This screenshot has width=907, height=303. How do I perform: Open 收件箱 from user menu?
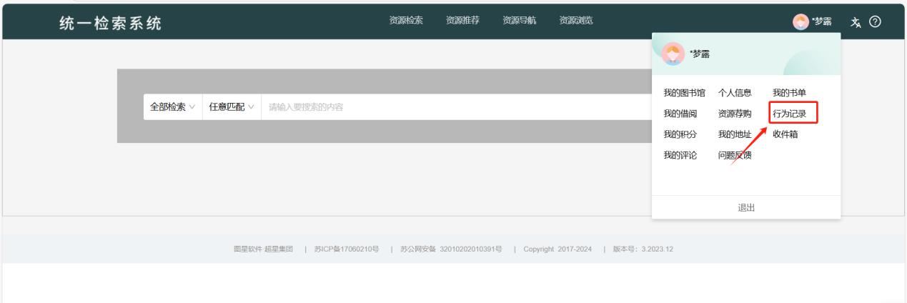pyautogui.click(x=785, y=134)
